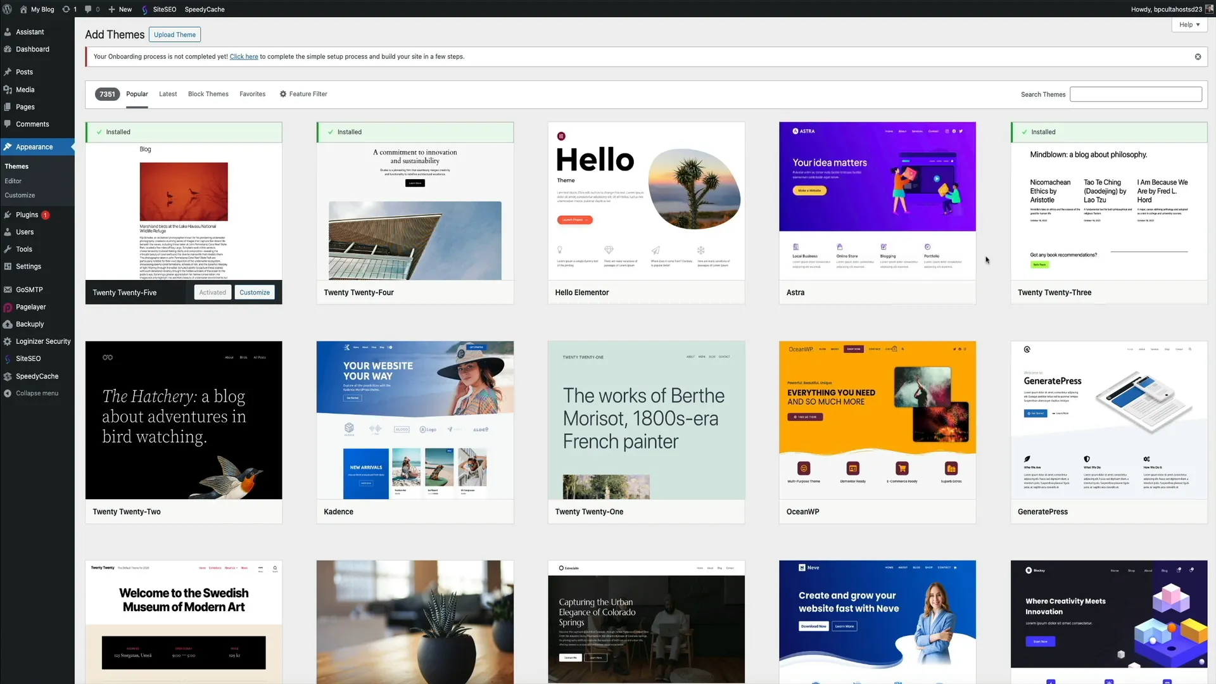The image size is (1216, 684).
Task: Click the Pages document icon
Action: pos(8,107)
